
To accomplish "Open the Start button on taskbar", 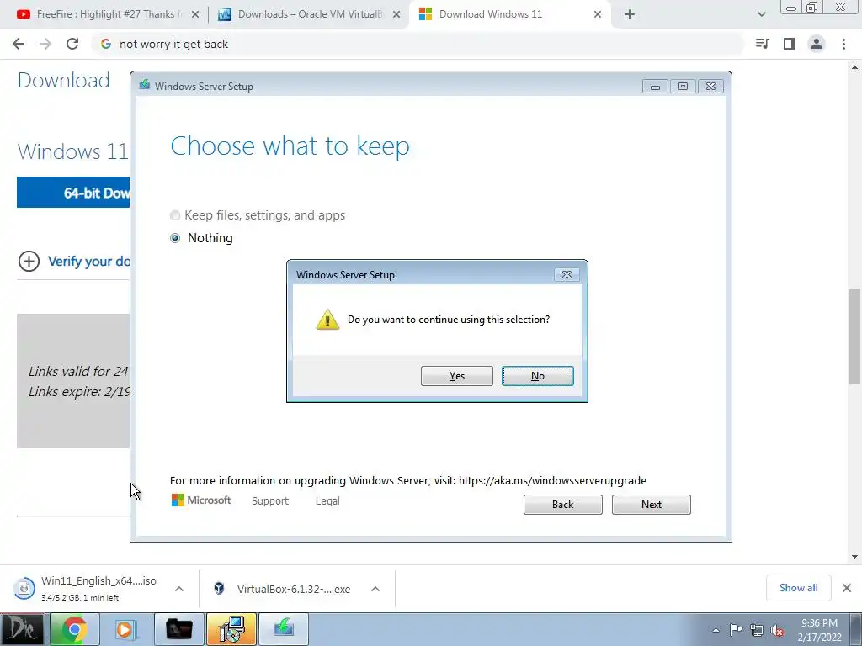I will point(22,629).
